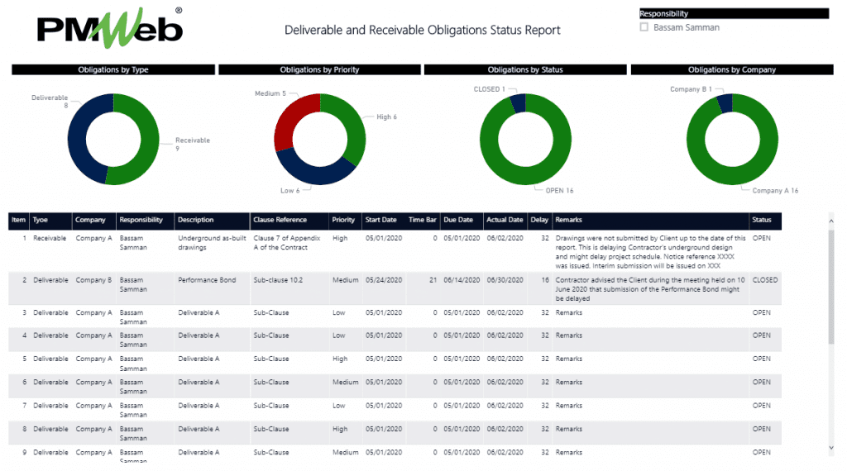The image size is (847, 471).
Task: Click the 'High 6' chart label
Action: tap(386, 117)
